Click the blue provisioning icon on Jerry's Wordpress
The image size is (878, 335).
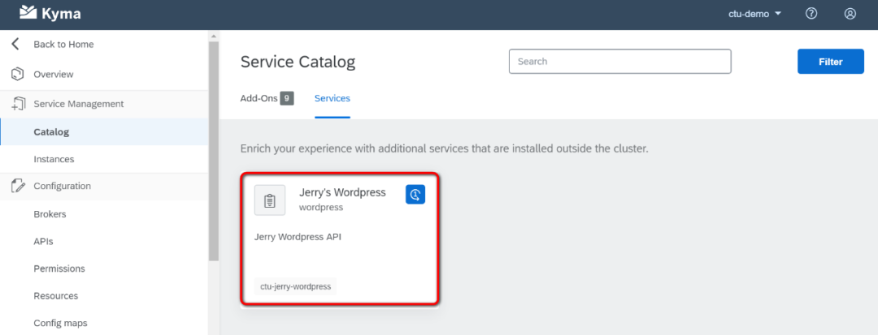click(x=415, y=195)
